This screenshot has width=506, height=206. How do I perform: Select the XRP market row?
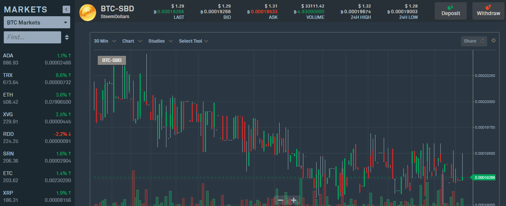37,197
